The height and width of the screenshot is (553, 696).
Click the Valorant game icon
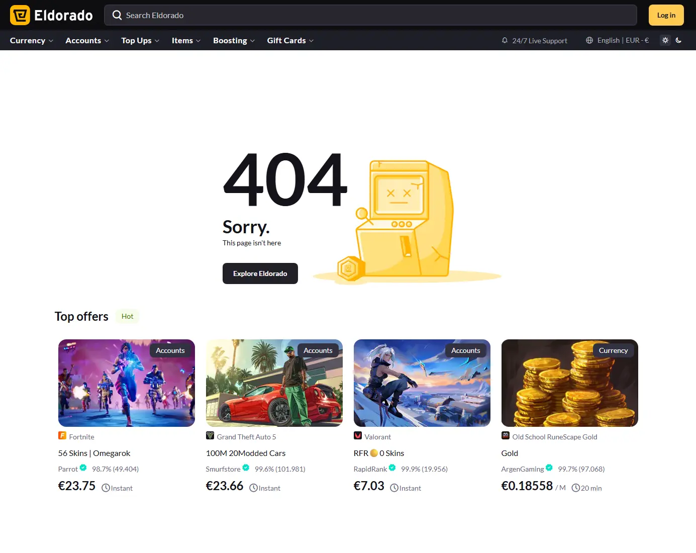[358, 435]
